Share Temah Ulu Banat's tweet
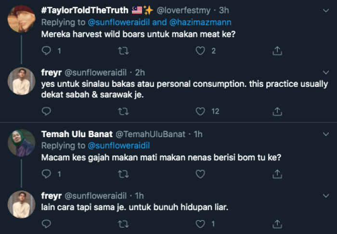This screenshot has width=337, height=234. 277,174
